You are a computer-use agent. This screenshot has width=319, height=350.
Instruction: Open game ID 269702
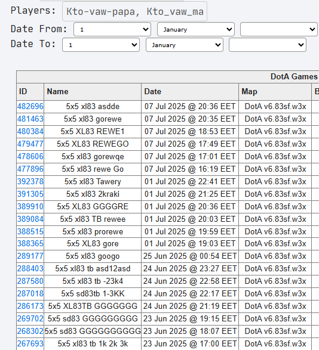(x=30, y=318)
